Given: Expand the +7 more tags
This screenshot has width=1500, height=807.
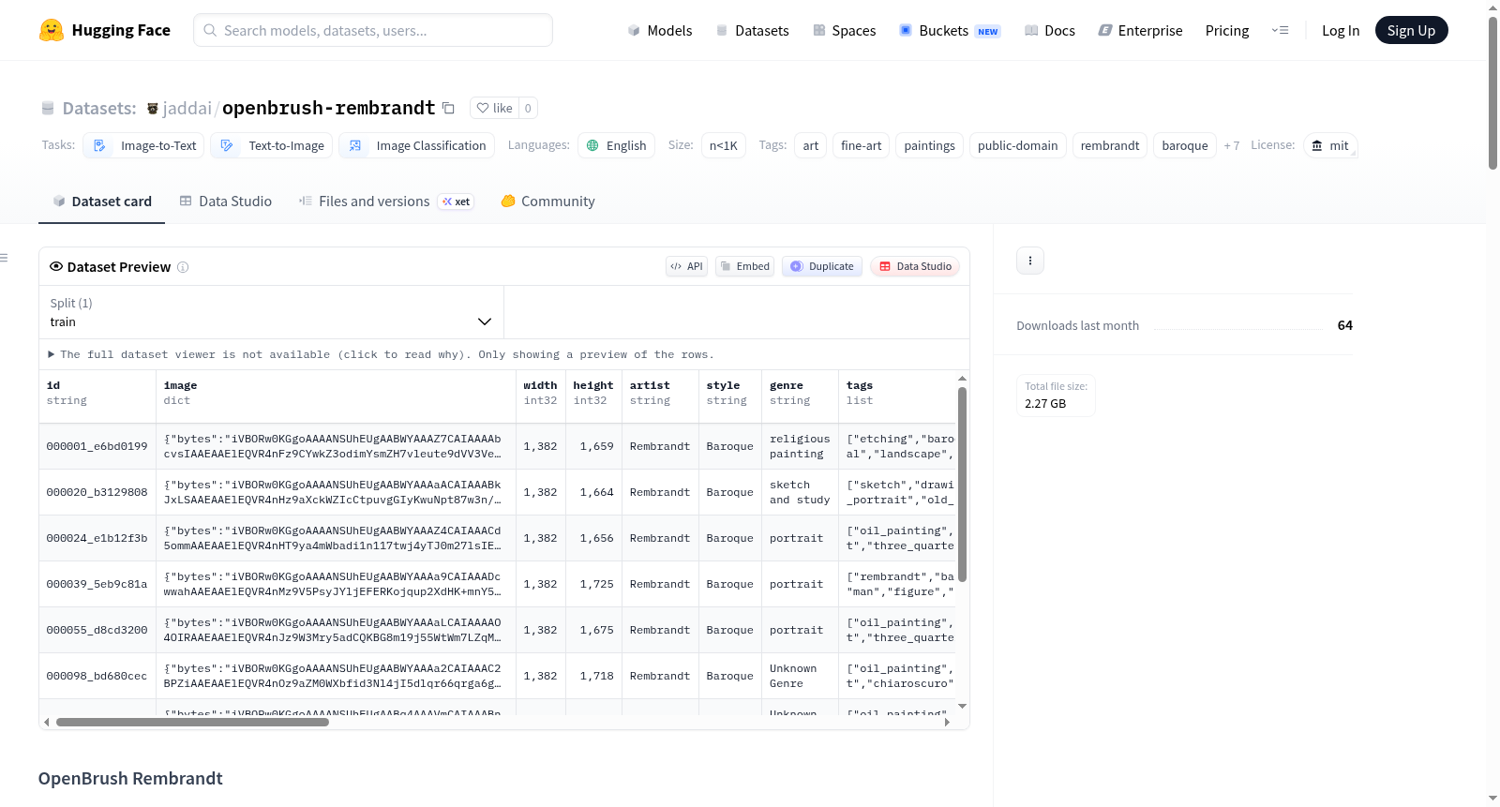Looking at the screenshot, I should (x=1232, y=145).
